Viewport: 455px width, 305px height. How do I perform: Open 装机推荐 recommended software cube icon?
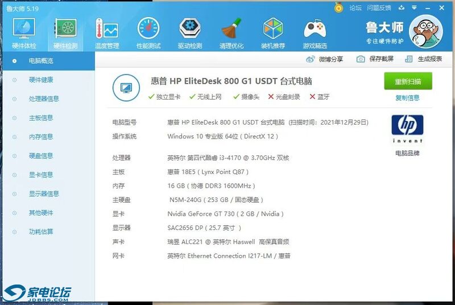273,34
